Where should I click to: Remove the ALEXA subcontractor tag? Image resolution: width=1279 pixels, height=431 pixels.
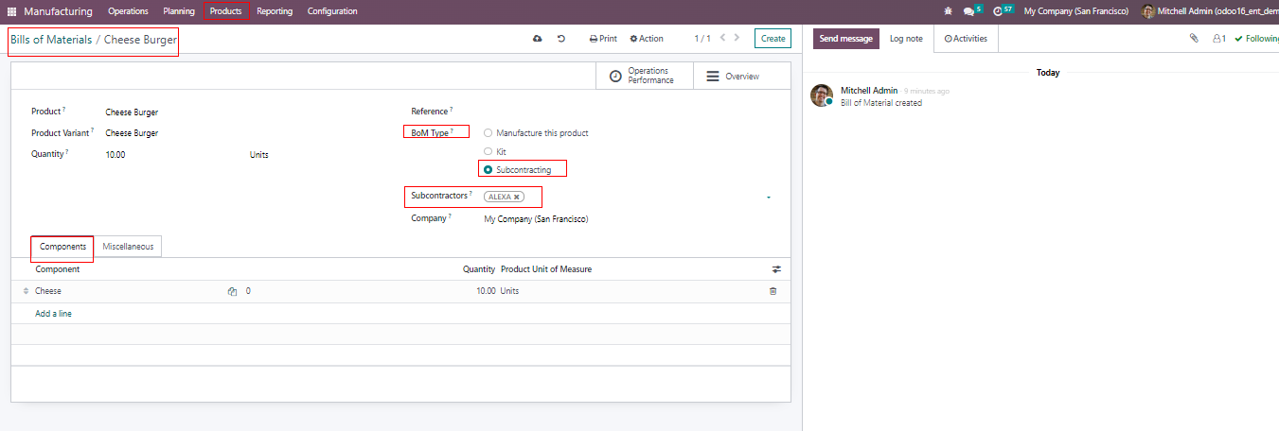pyautogui.click(x=517, y=197)
